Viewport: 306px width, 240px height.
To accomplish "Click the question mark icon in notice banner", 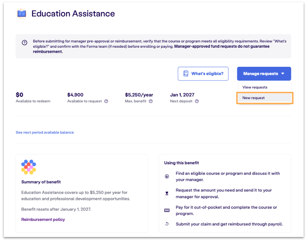I will coord(25,43).
